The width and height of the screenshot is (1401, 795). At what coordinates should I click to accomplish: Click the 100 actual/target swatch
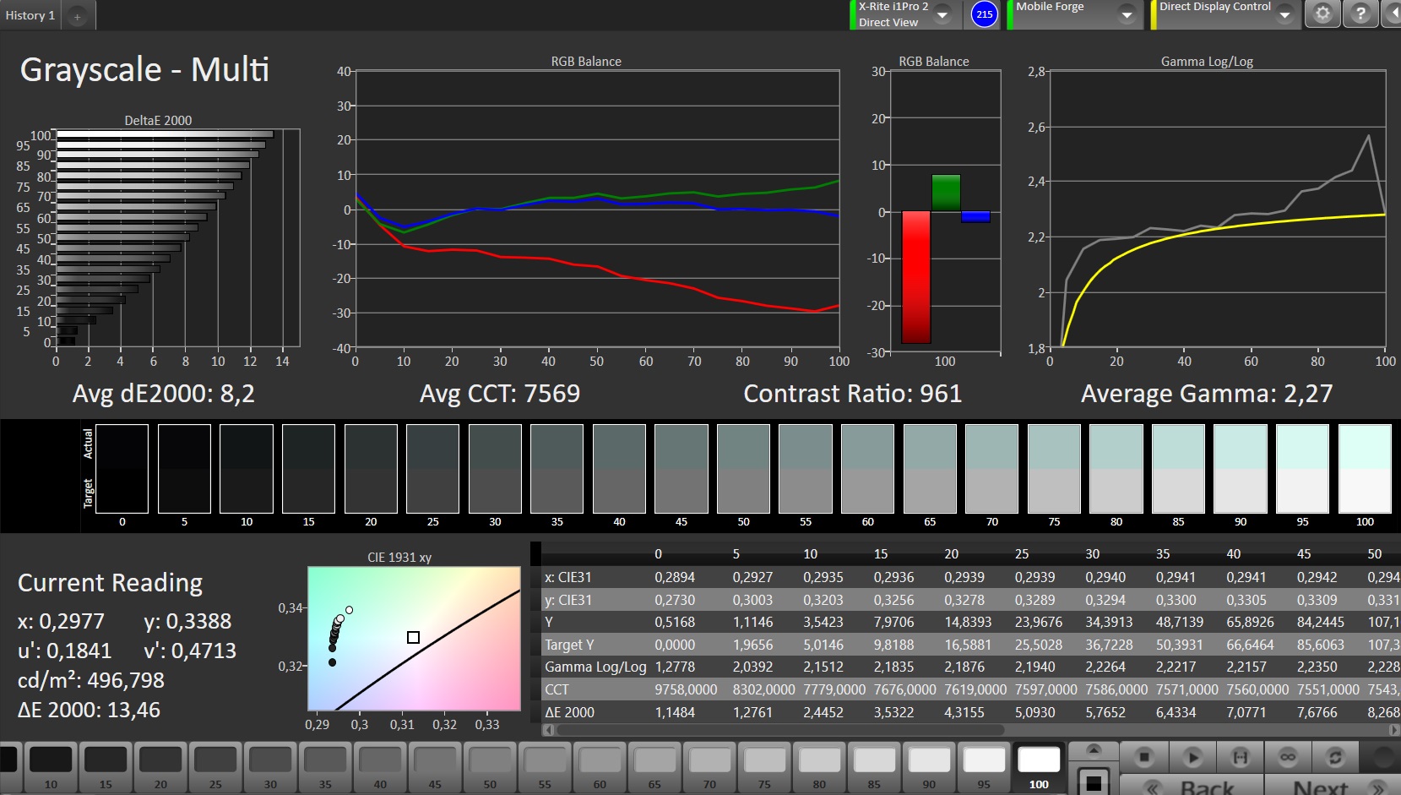(1365, 469)
